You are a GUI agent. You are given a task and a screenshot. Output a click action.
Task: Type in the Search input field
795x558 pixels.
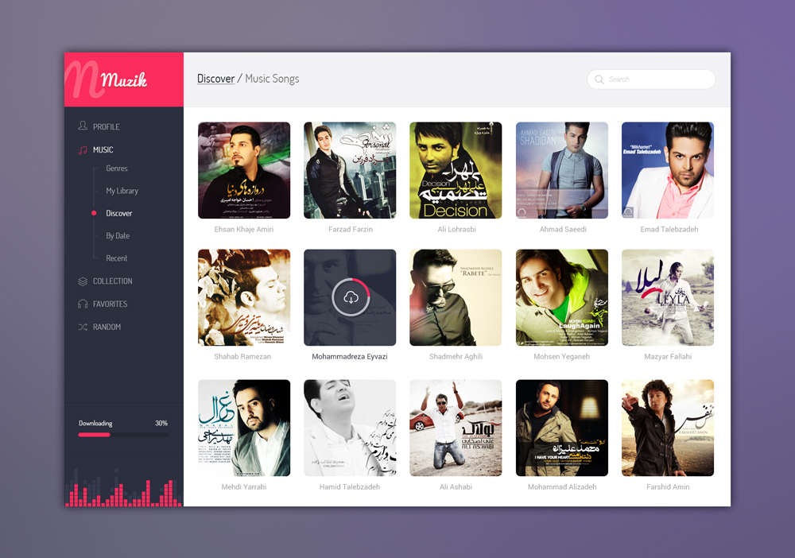coord(658,79)
